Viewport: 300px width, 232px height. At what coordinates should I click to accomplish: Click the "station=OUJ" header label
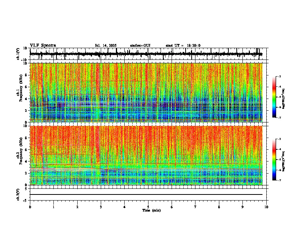click(140, 45)
